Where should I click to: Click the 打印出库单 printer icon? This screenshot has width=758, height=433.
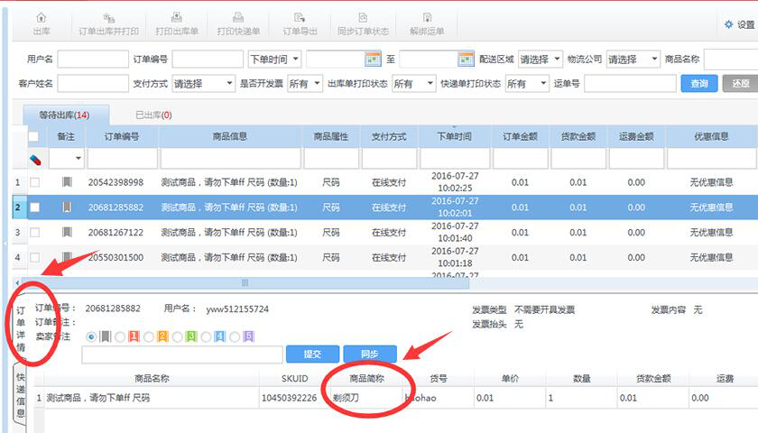(176, 19)
